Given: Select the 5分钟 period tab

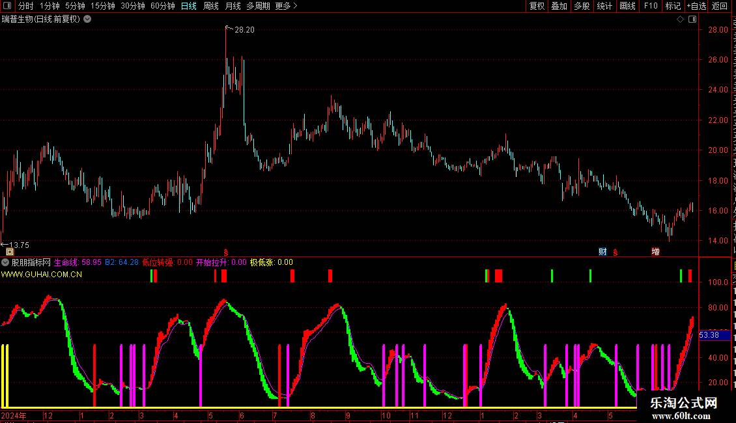Looking at the screenshot, I should (75, 6).
